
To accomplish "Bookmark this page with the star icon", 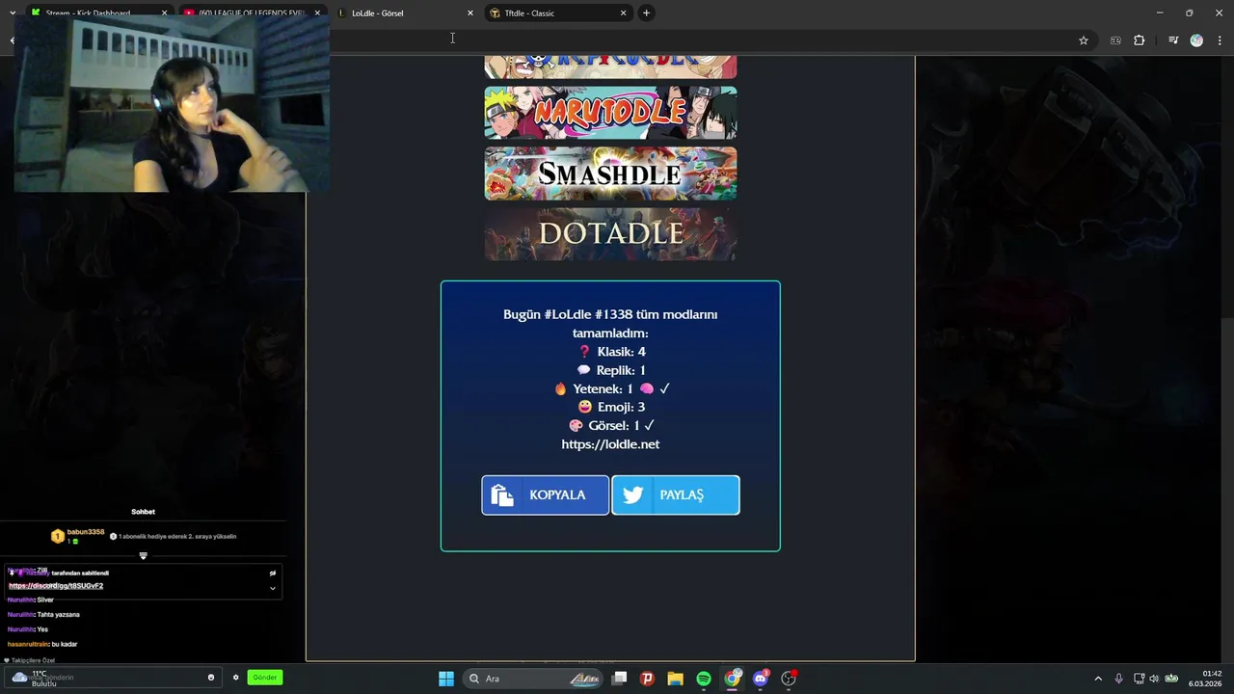I will coord(1084,40).
